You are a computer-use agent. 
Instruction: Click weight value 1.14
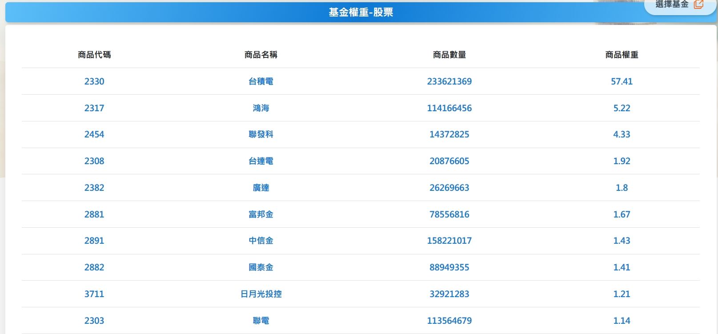coord(622,321)
